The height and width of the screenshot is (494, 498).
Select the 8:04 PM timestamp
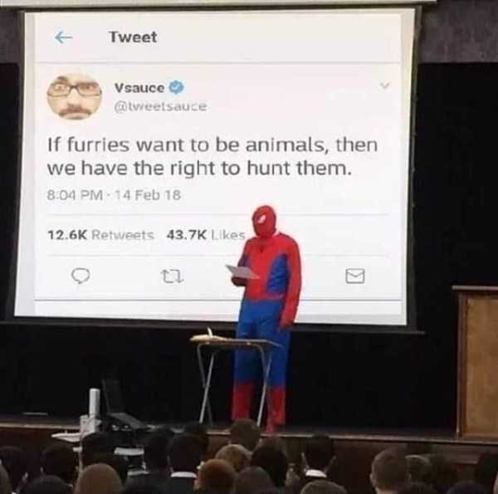75,195
